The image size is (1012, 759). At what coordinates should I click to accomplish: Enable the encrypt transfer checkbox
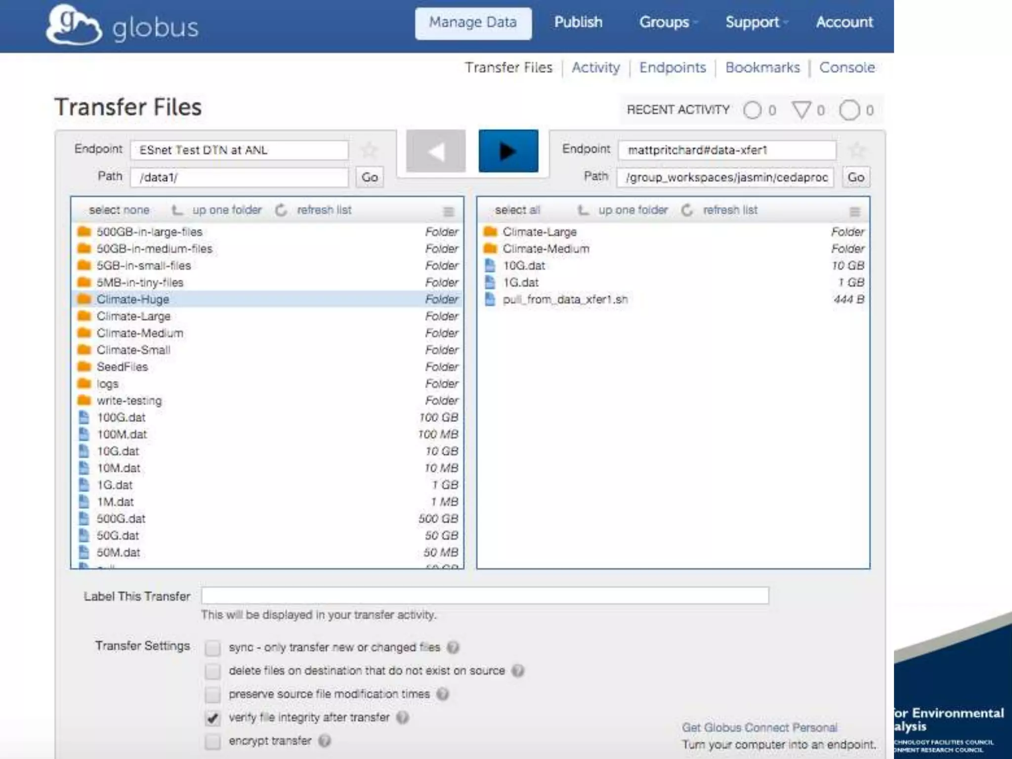[212, 741]
